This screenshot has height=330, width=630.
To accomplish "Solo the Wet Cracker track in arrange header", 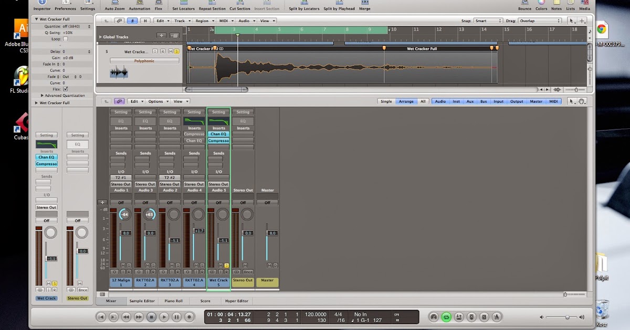I will tap(177, 51).
